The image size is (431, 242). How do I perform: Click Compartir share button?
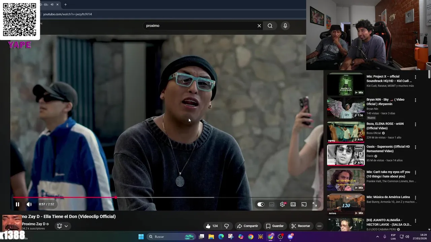247,226
